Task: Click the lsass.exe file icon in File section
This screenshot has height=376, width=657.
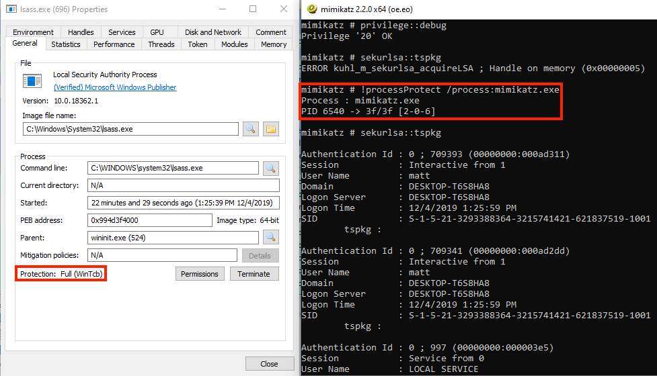Action: [32, 81]
